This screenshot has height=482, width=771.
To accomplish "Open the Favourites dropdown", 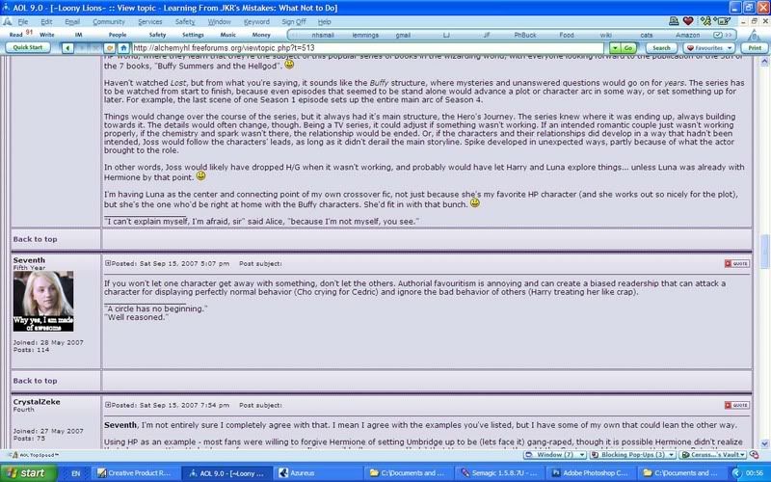I will [x=708, y=47].
